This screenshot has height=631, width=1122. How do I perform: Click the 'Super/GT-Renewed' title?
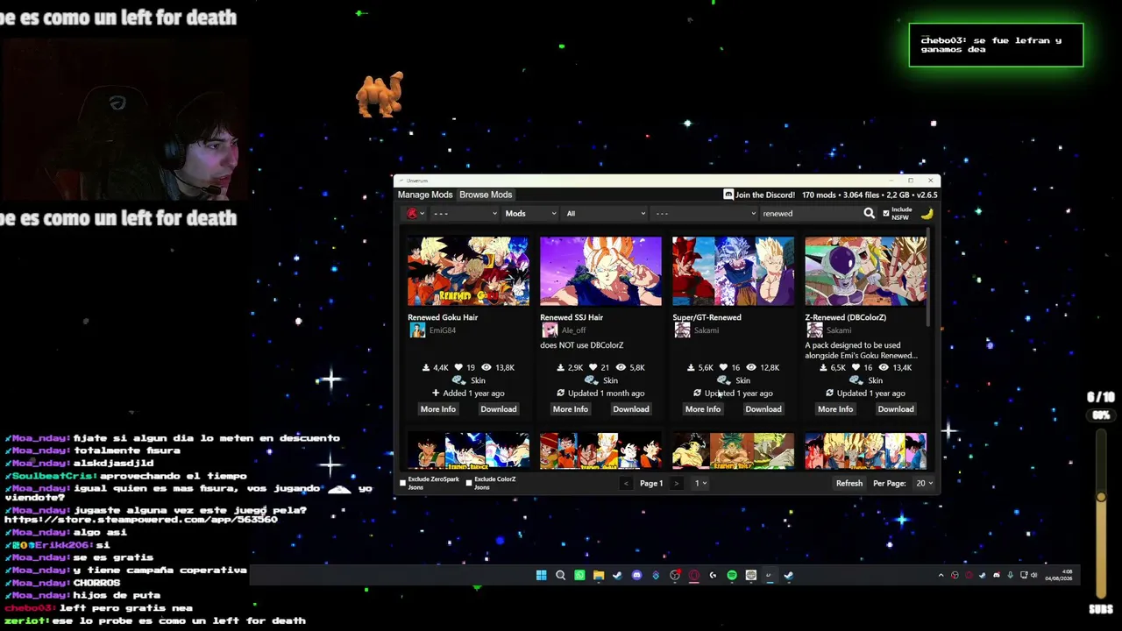point(707,317)
